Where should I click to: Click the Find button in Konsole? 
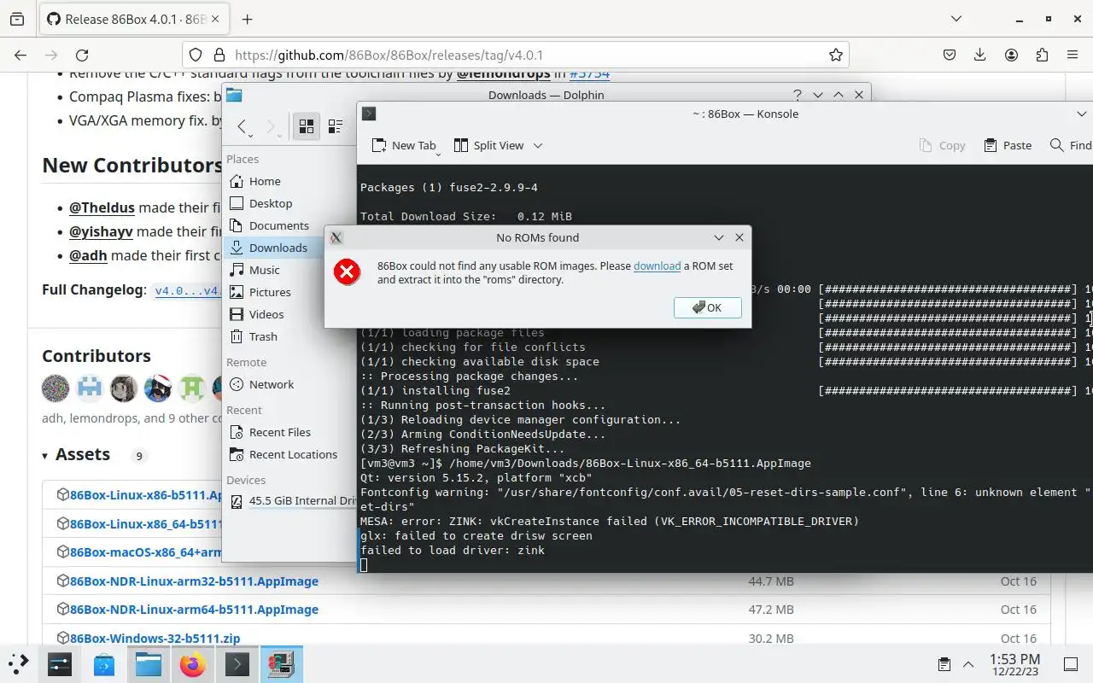[x=1070, y=145]
